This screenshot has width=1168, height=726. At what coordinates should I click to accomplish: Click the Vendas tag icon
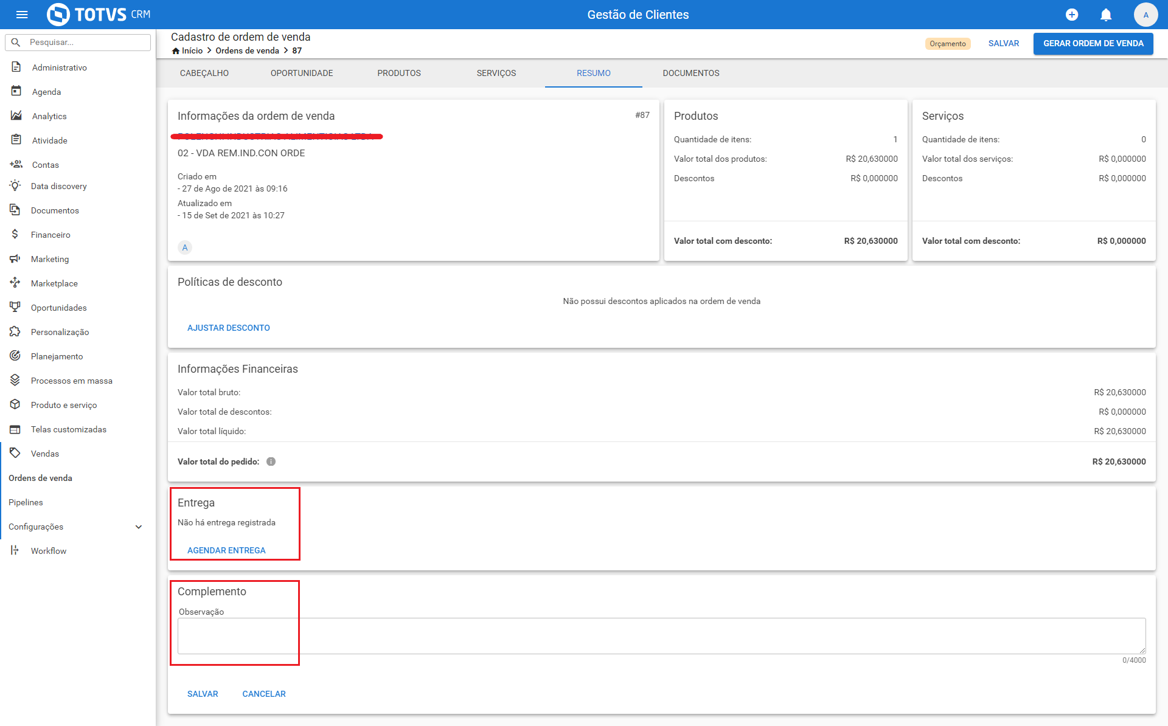pyautogui.click(x=15, y=453)
